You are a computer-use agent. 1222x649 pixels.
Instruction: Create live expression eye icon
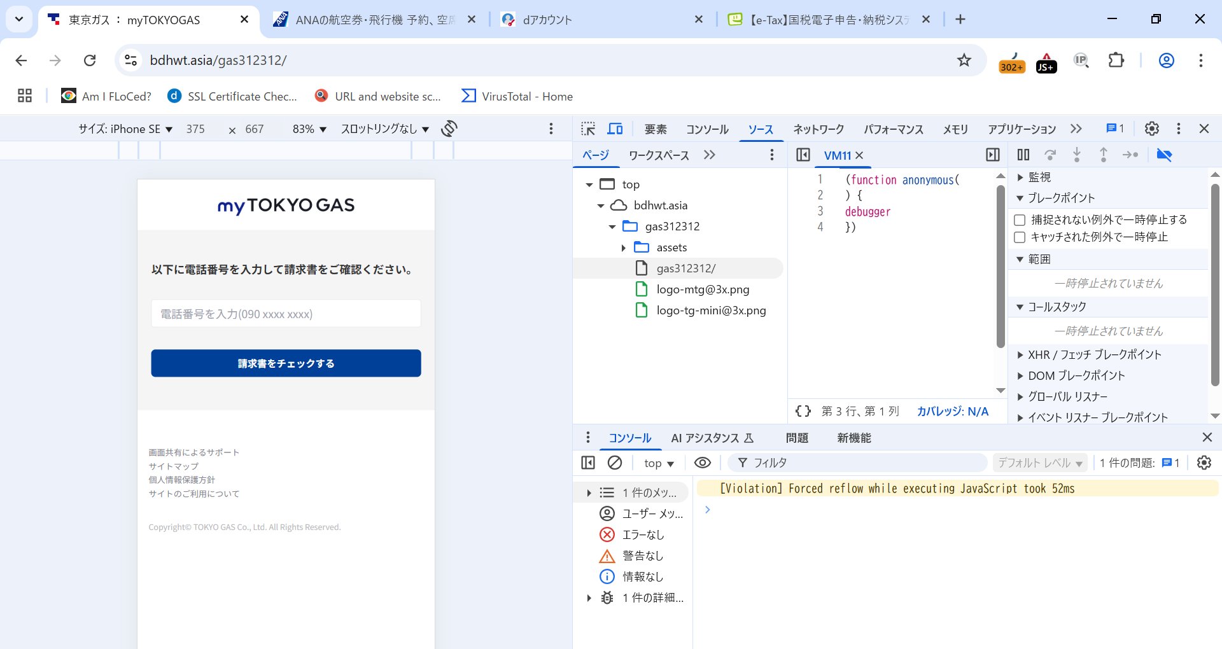click(703, 463)
